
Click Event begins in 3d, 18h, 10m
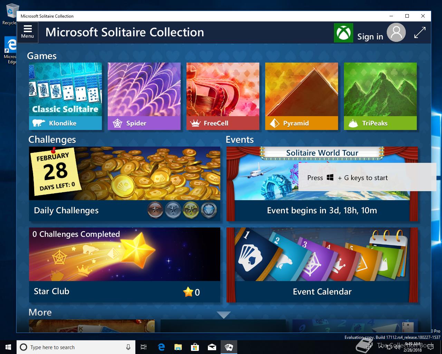click(322, 211)
